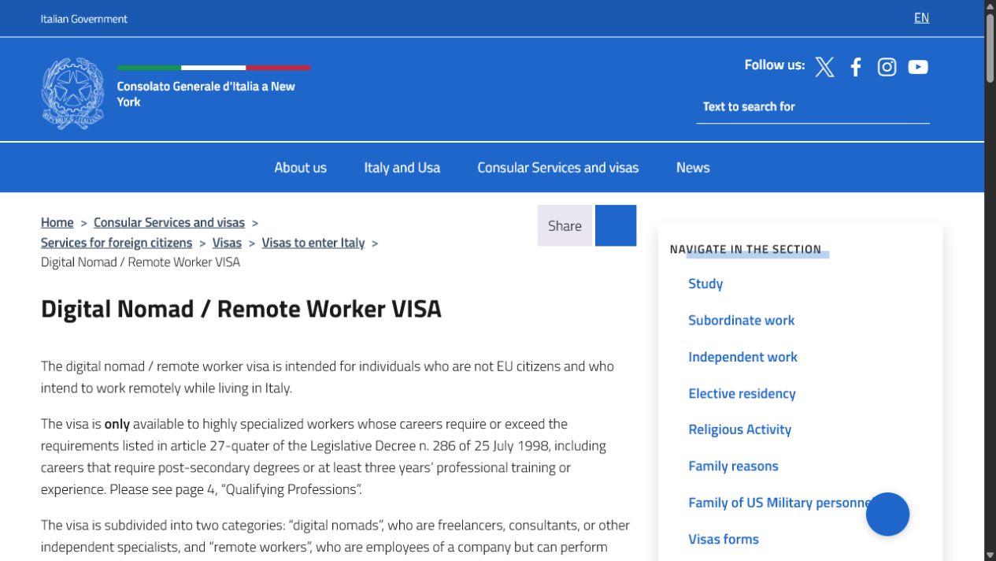Screen dimensions: 996x561
Task: Open the Subordinate work section link
Action: tap(741, 320)
